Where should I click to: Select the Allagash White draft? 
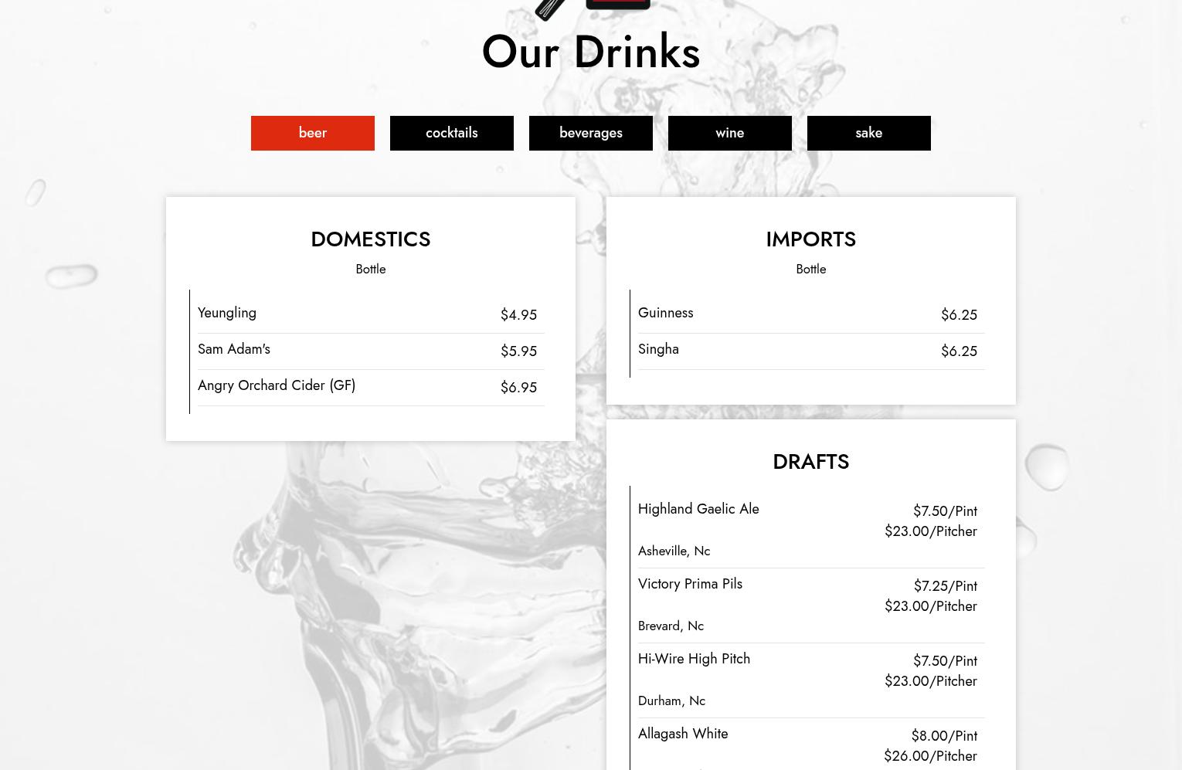click(683, 734)
